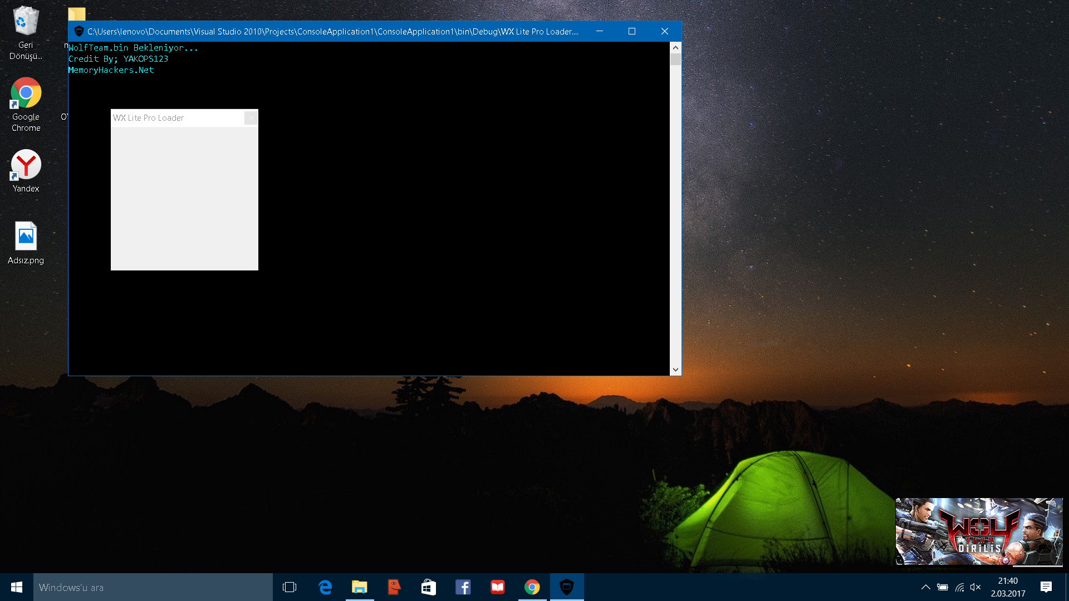This screenshot has width=1069, height=601.
Task: Select the folder icon behind console window
Action: click(x=77, y=14)
